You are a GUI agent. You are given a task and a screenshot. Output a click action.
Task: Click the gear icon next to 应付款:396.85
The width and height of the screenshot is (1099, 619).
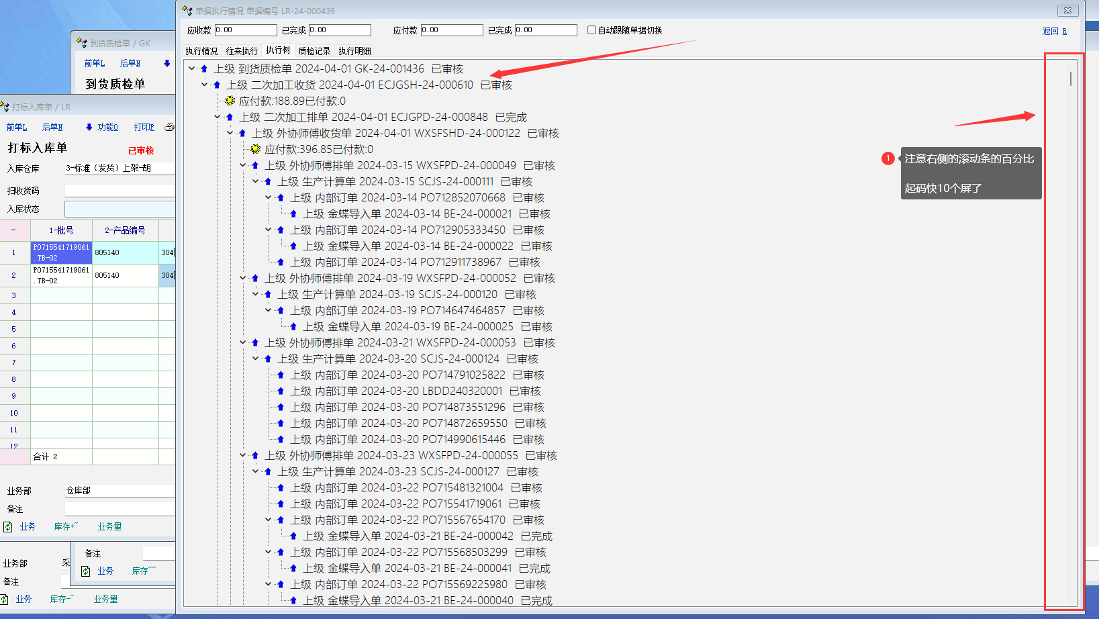point(255,150)
